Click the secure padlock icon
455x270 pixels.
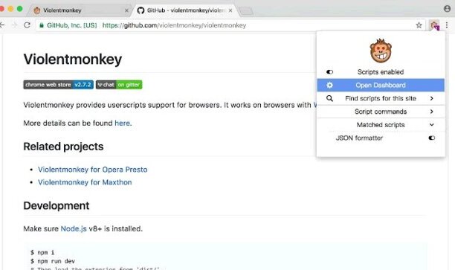(42, 25)
